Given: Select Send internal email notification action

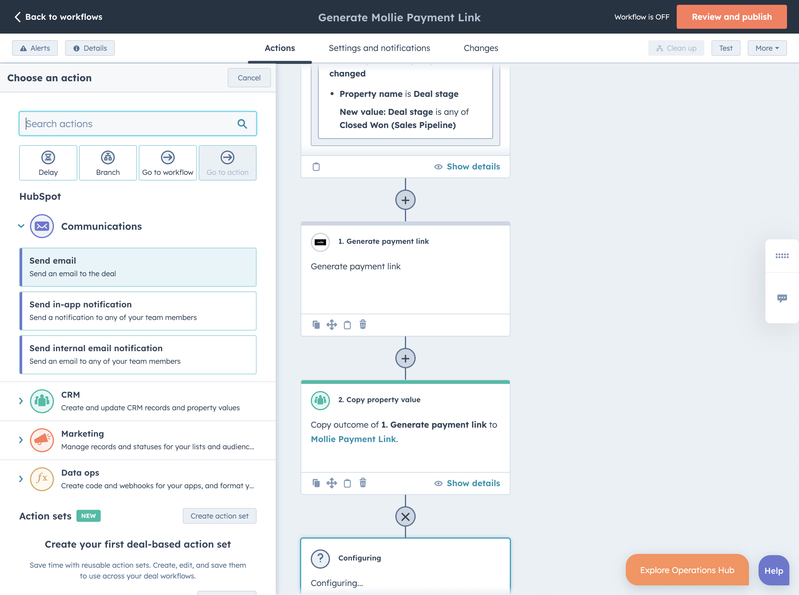Looking at the screenshot, I should click(x=138, y=355).
